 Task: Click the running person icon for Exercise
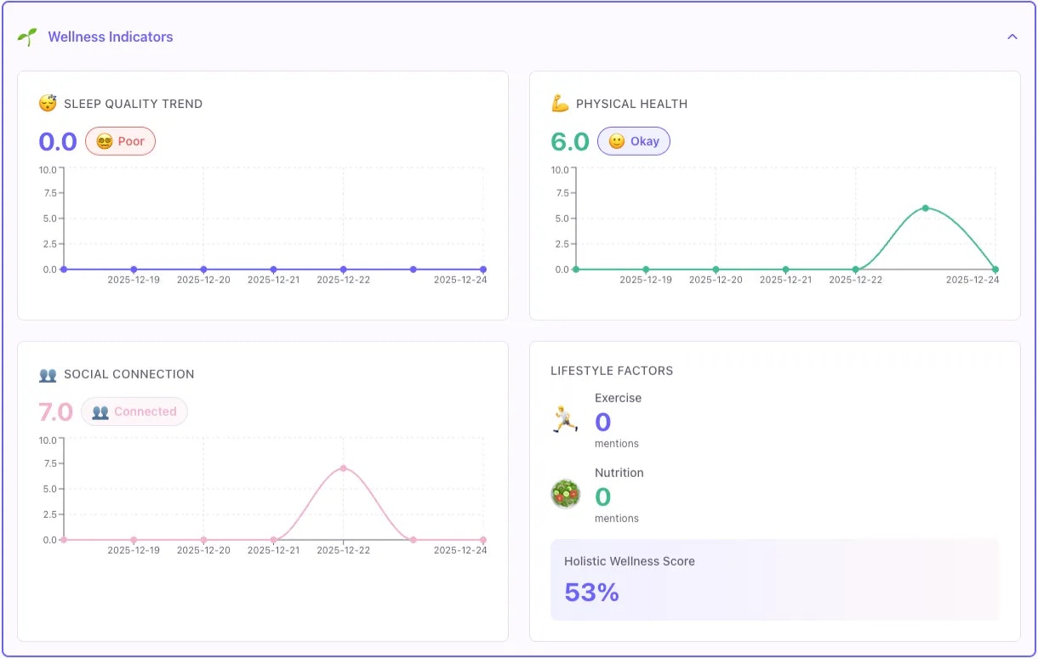564,419
